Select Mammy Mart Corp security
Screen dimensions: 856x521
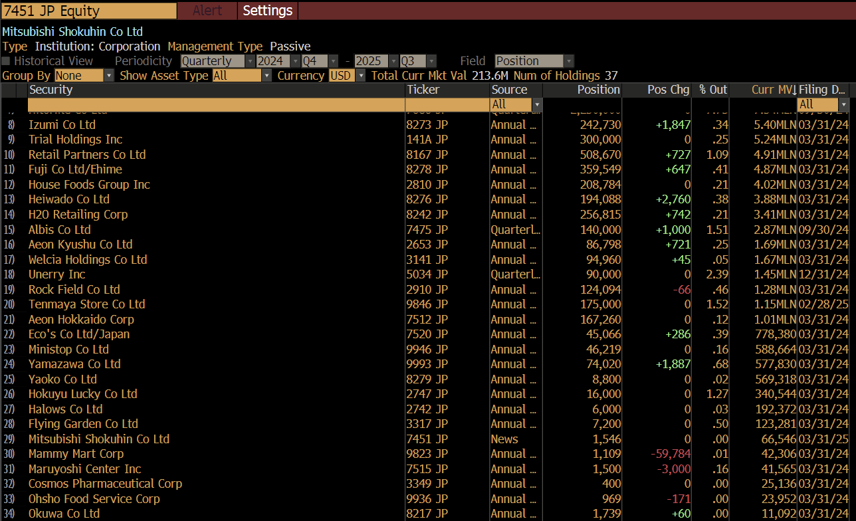[x=76, y=454]
